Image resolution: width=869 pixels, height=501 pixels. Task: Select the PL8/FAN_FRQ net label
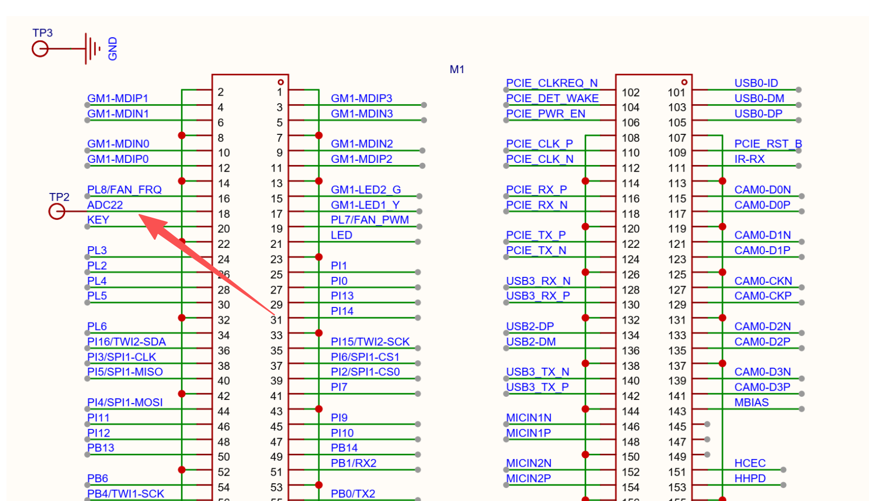(x=124, y=190)
